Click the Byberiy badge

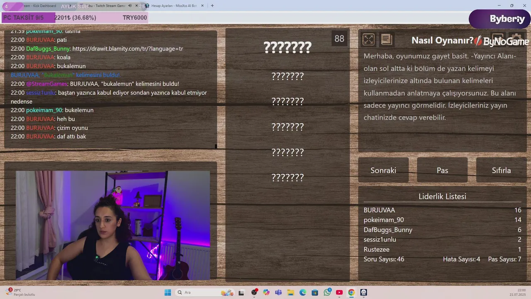click(500, 19)
